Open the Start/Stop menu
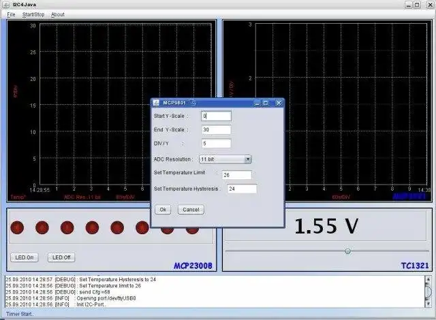Image resolution: width=436 pixels, height=320 pixels. point(33,14)
